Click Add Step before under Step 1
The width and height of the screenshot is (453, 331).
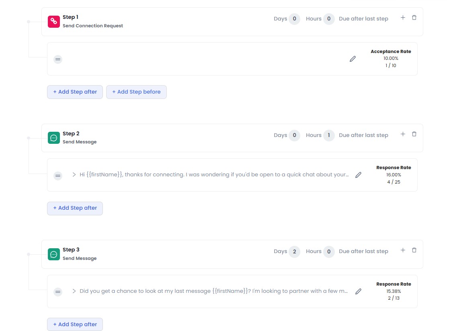pyautogui.click(x=136, y=92)
